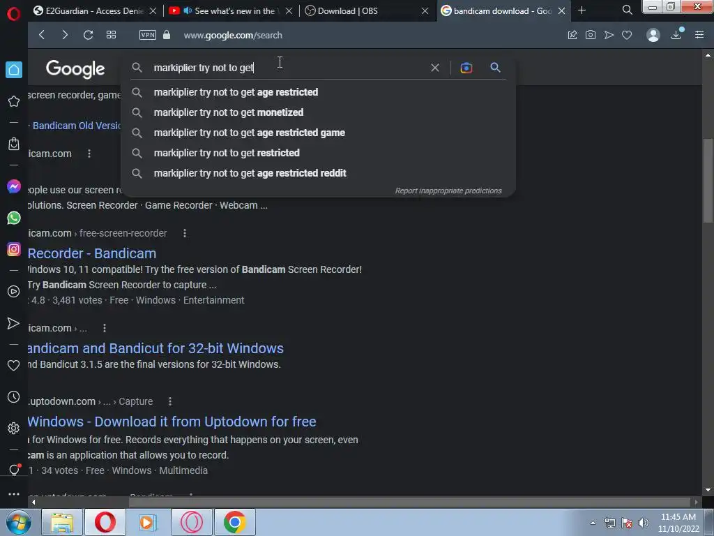714x536 pixels.
Task: Open the Opera main menu logo
Action: coord(14,14)
